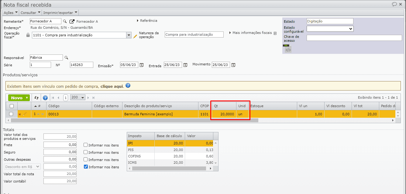Refresh the products grid
The image size is (406, 194).
click(36, 98)
